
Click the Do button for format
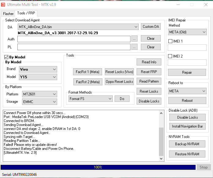[122, 98]
